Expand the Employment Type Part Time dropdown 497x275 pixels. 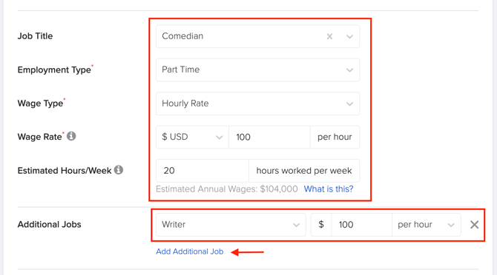257,69
